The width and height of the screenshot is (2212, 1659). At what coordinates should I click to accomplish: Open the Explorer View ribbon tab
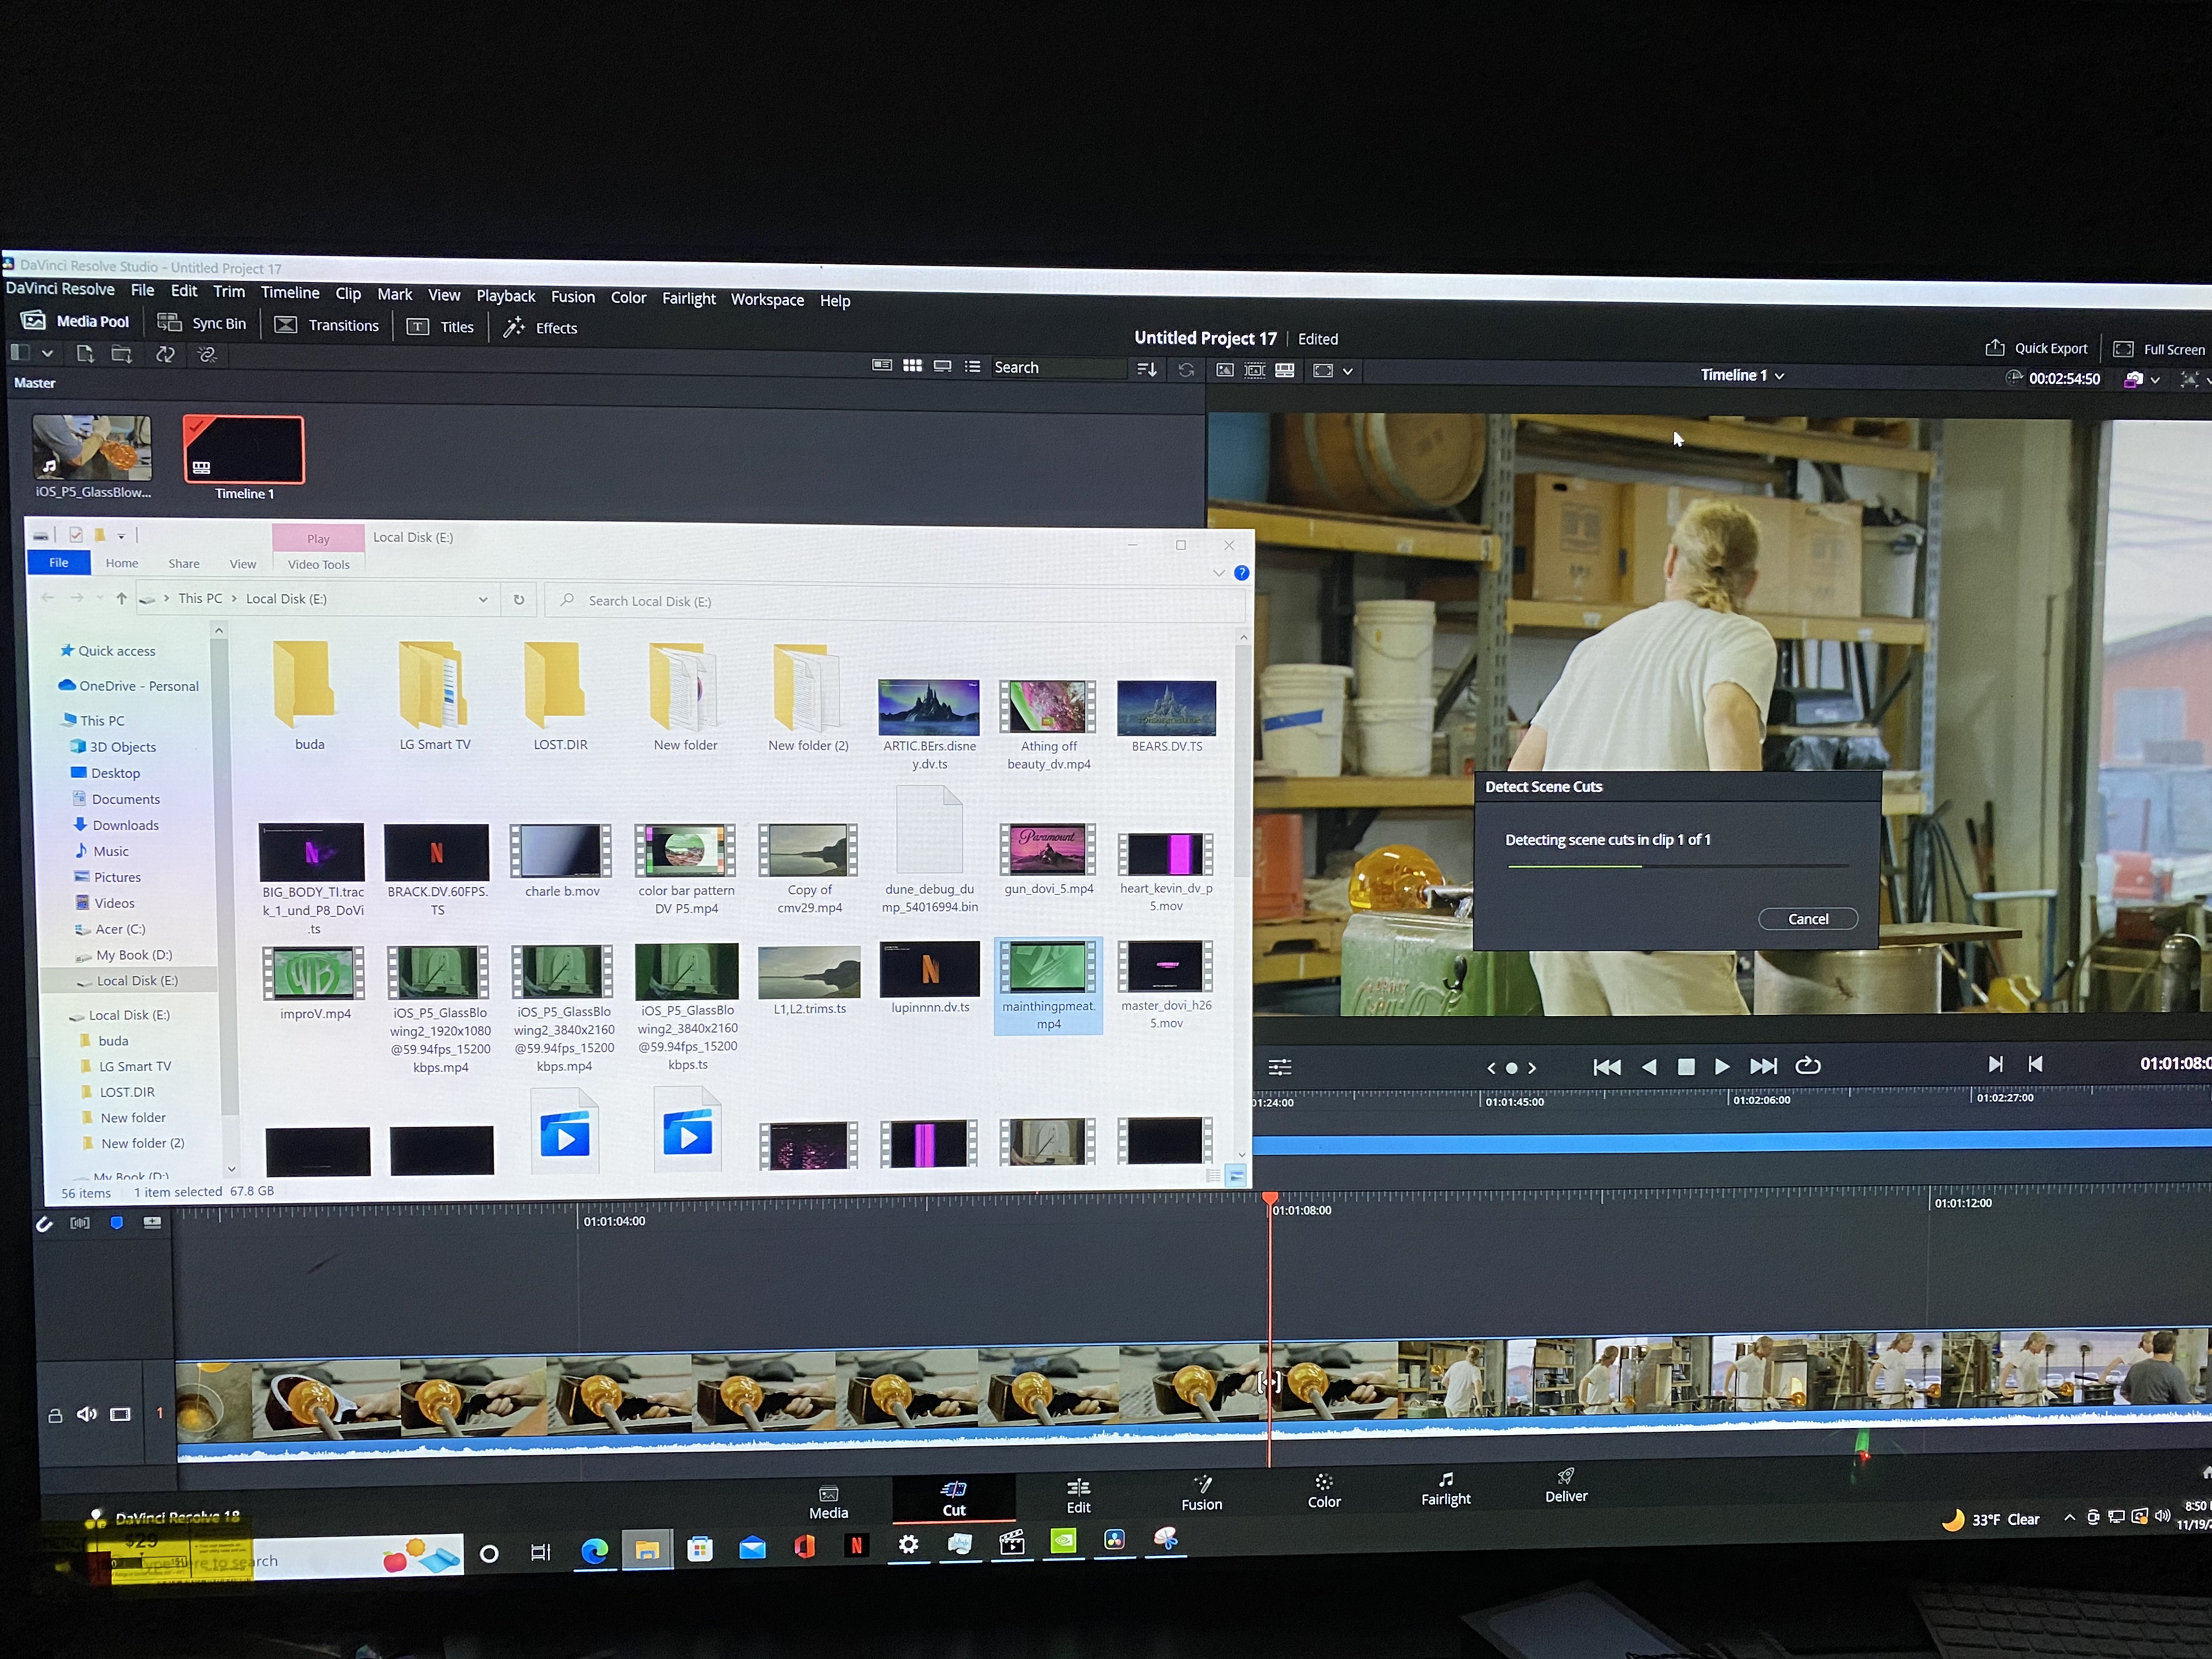[x=242, y=564]
